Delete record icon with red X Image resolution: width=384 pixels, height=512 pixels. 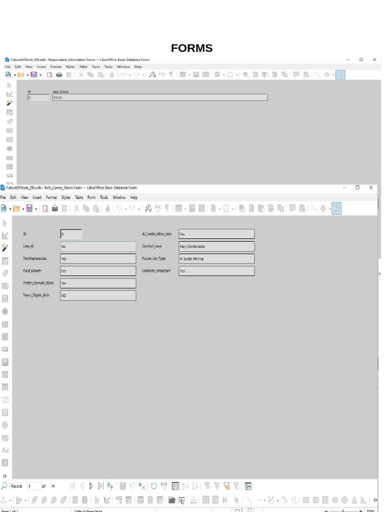coord(141,486)
